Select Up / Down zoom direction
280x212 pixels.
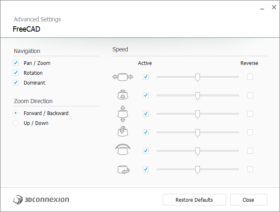tap(16, 123)
